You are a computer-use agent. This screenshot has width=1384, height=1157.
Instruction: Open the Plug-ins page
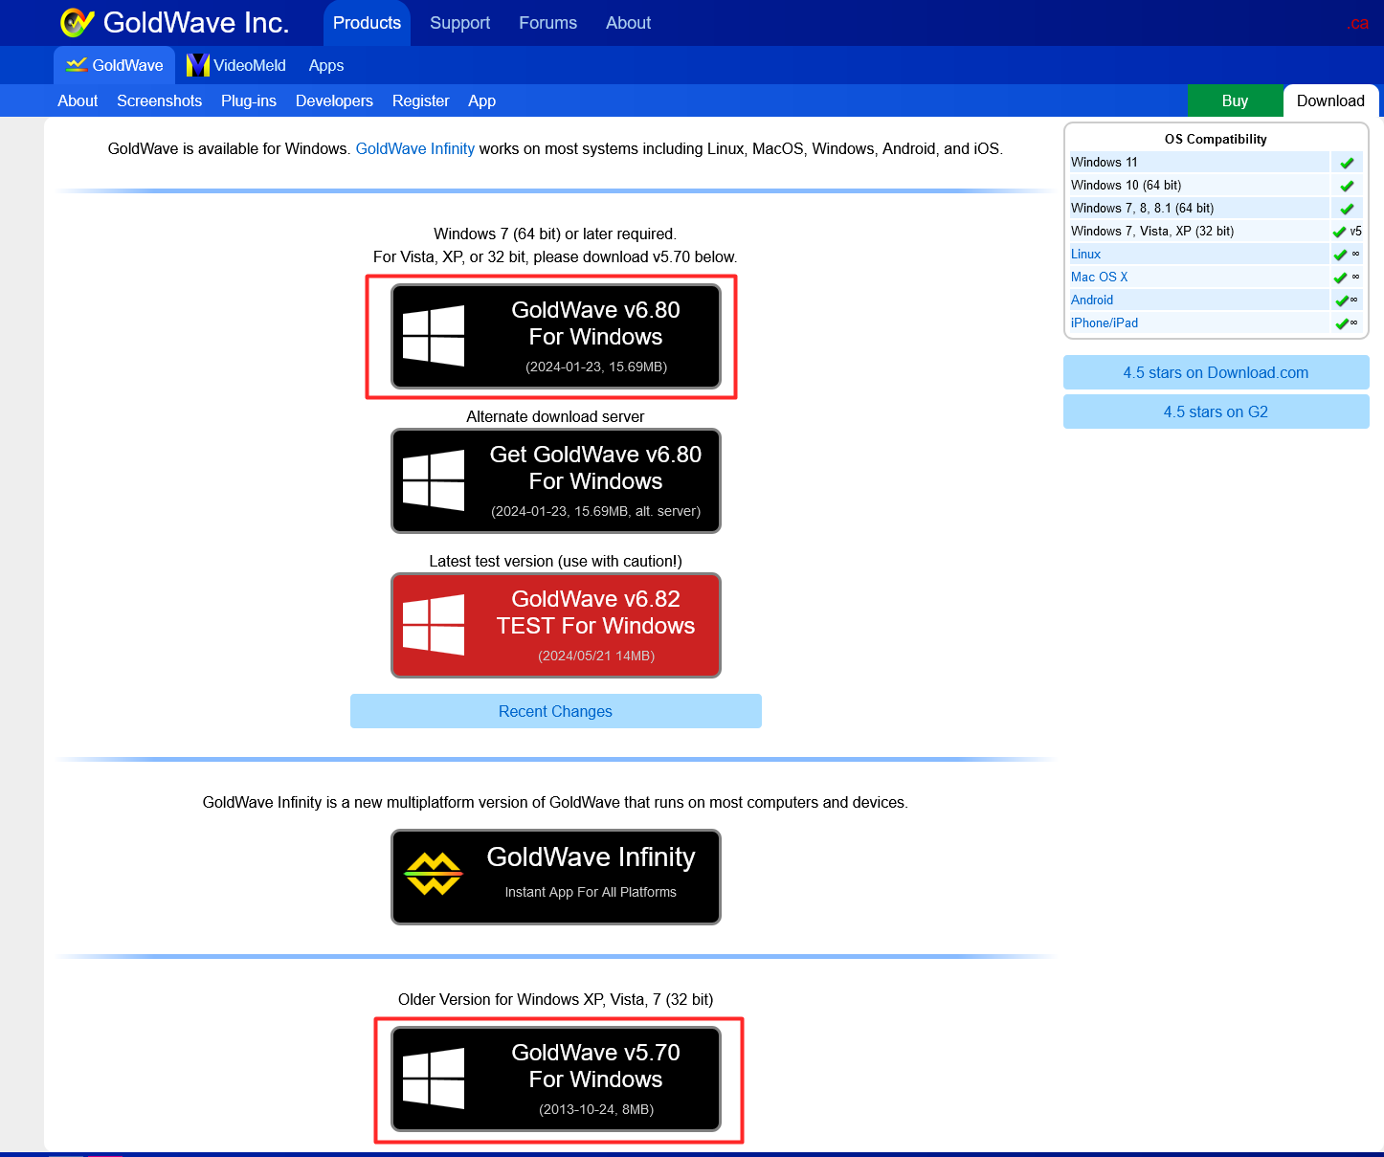click(x=249, y=100)
